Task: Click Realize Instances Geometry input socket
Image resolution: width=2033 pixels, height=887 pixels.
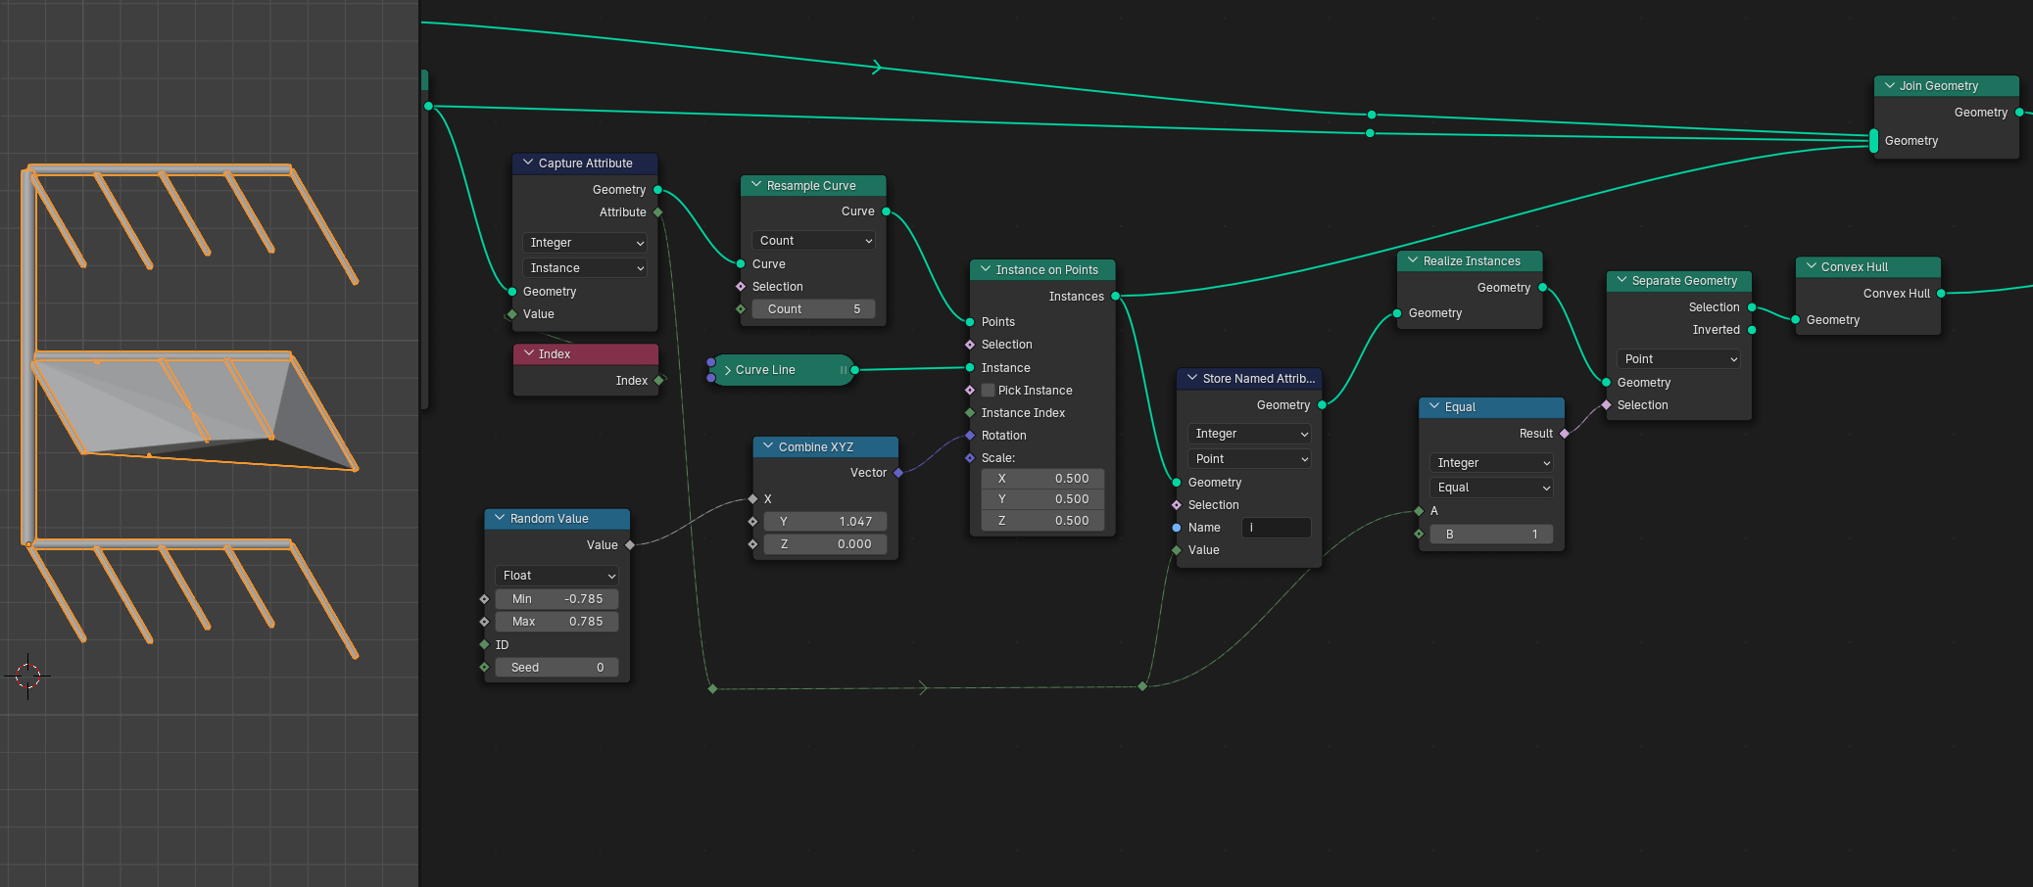Action: tap(1397, 313)
